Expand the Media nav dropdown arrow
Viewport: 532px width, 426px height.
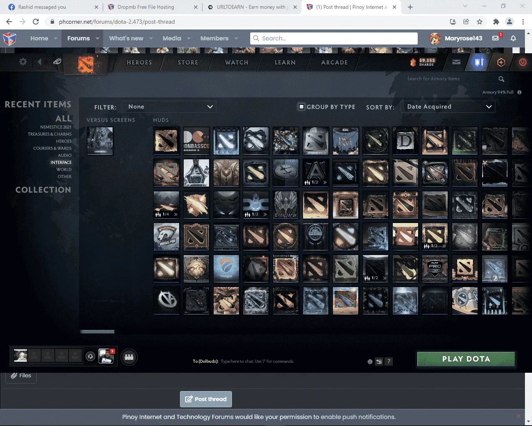[x=189, y=38]
